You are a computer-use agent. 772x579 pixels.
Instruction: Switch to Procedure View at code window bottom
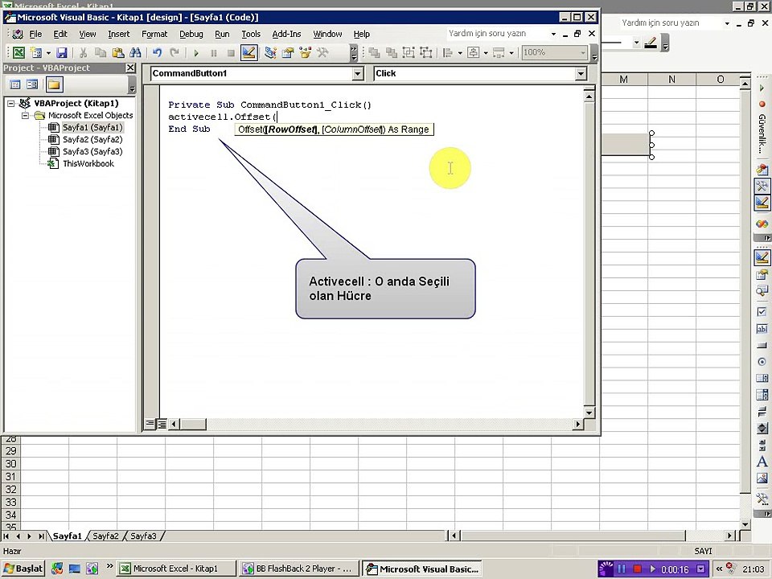coord(150,424)
